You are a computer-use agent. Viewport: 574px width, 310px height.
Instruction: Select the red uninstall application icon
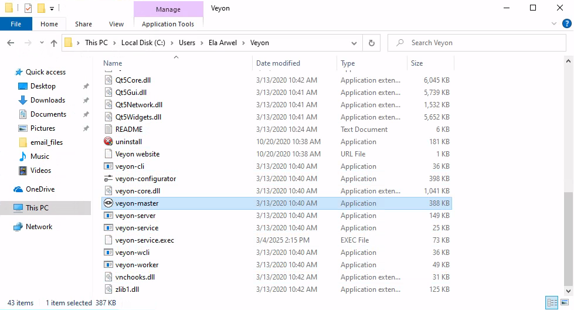click(108, 142)
